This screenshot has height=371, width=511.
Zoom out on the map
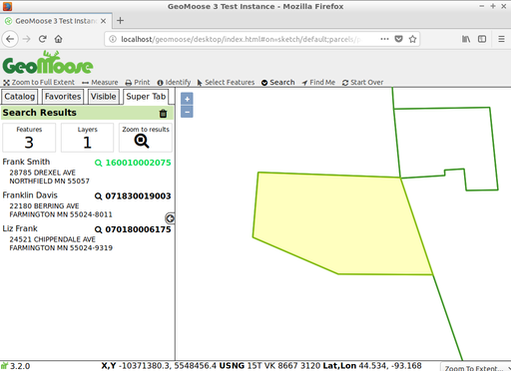(x=187, y=112)
